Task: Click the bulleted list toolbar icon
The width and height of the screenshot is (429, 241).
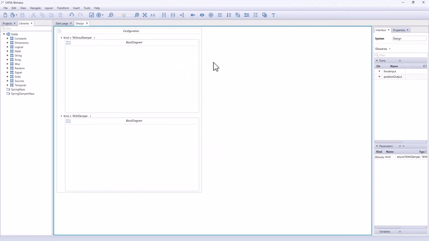Action: coord(220,15)
